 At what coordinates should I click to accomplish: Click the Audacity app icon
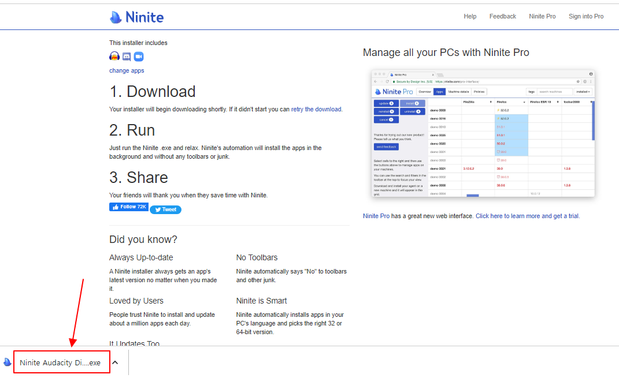pyautogui.click(x=114, y=57)
